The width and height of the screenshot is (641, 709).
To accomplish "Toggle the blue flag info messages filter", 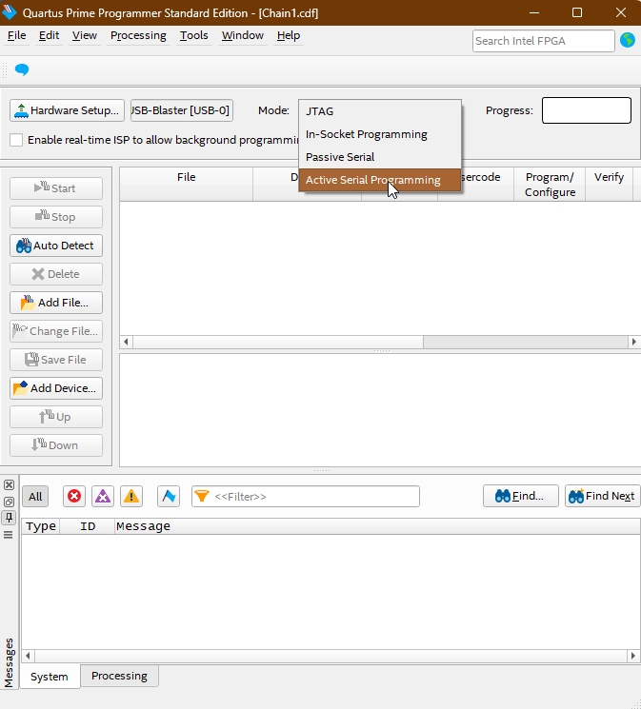I will point(169,496).
